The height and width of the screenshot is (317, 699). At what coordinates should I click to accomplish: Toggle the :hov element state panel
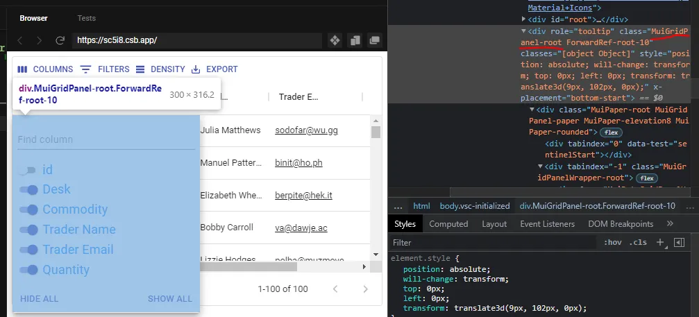[x=612, y=243]
